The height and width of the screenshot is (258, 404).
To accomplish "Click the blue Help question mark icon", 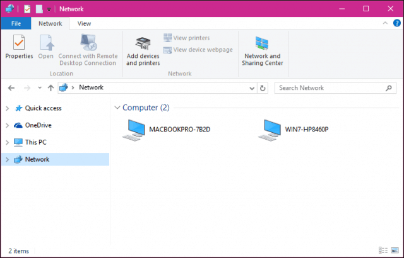I will [397, 23].
